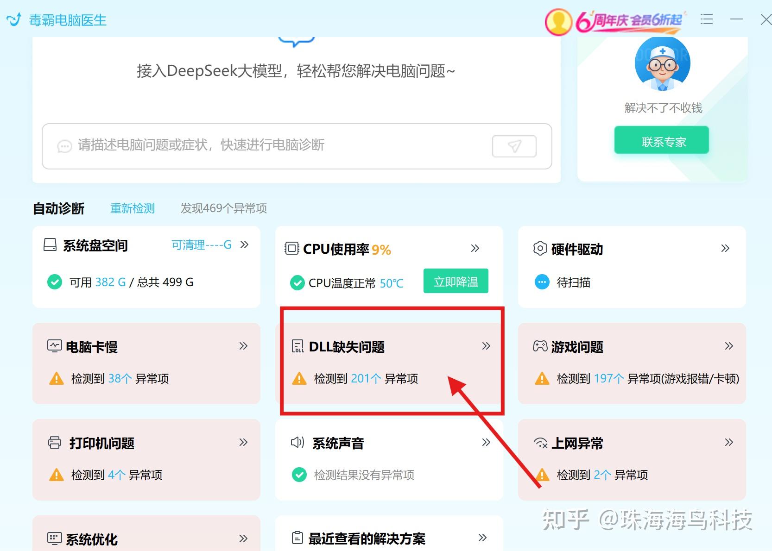The image size is (772, 551).
Task: Expand the 游戏问题 card details
Action: pos(728,345)
